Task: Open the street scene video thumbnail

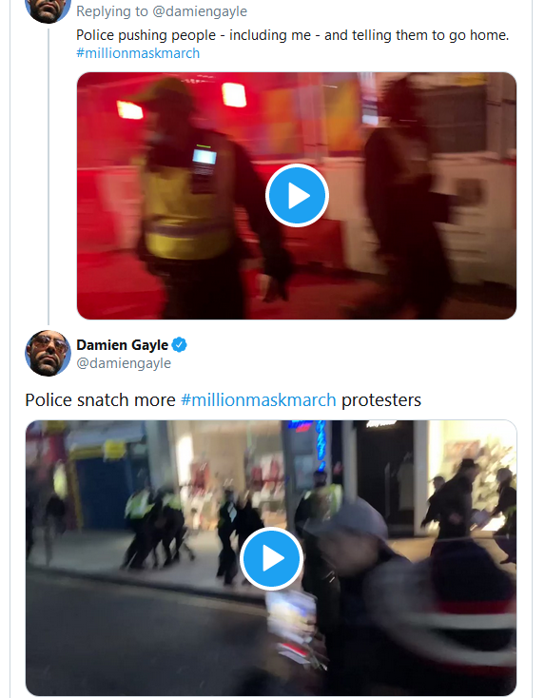Action: 271,558
